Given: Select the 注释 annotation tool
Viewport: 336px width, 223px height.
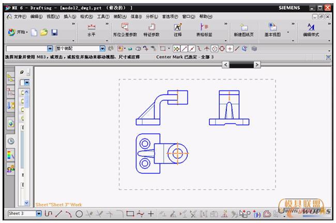Looking at the screenshot, I should (178, 29).
